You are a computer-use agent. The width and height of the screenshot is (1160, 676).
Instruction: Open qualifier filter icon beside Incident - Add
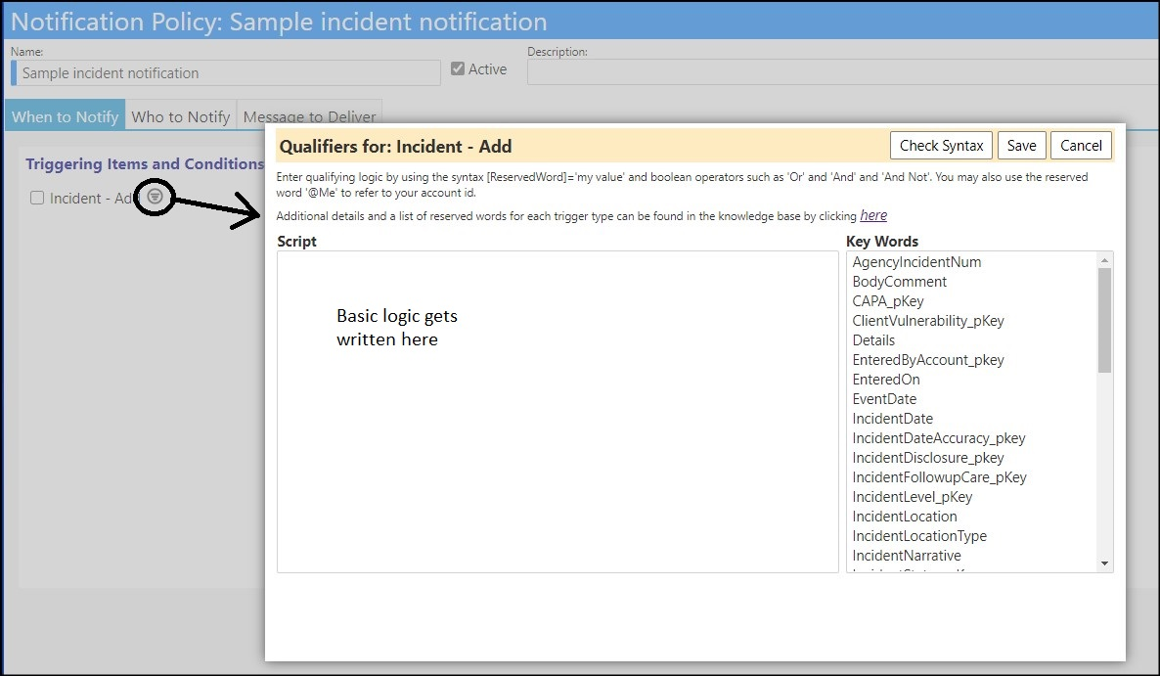tap(155, 197)
